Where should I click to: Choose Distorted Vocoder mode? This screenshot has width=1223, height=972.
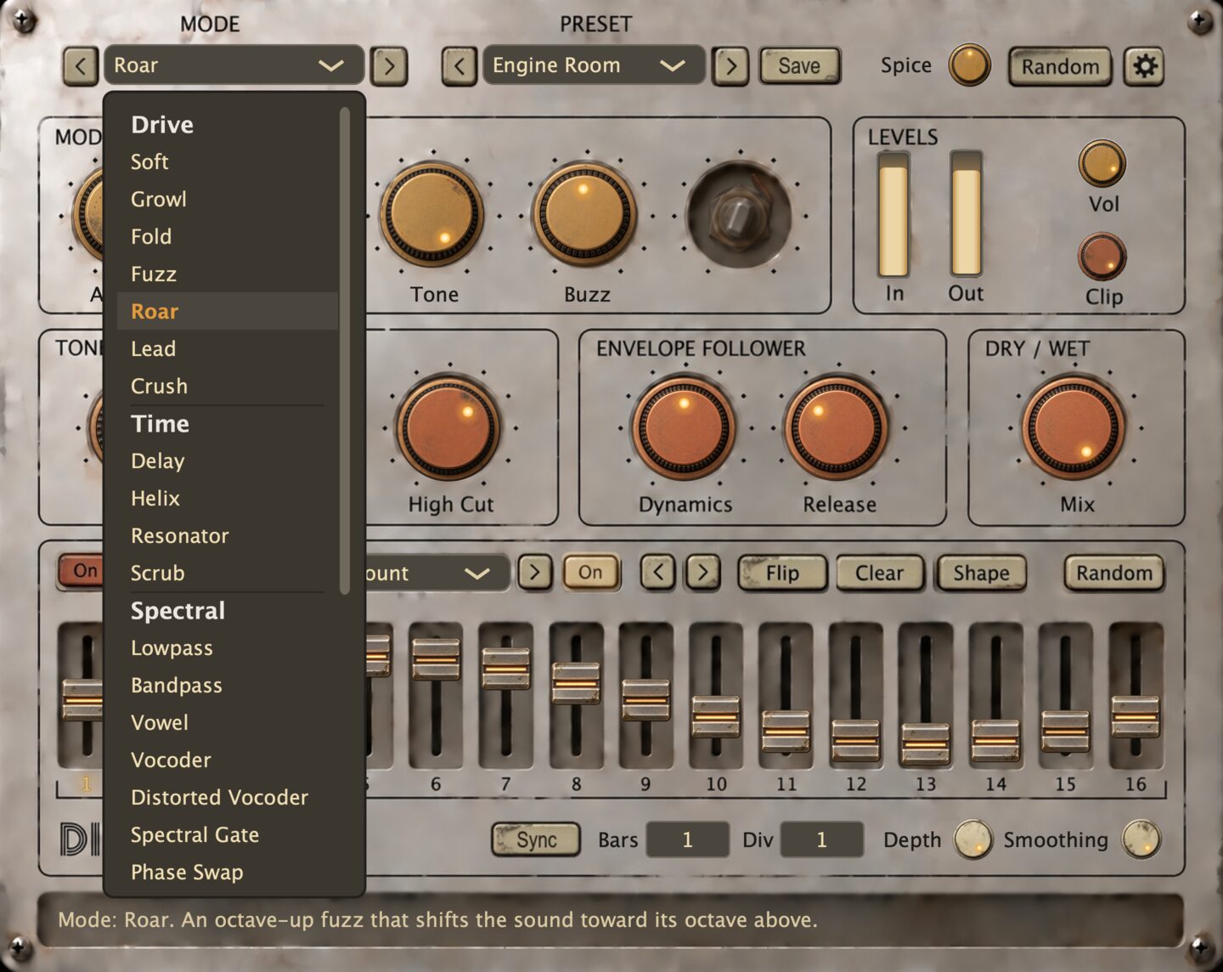pos(228,797)
